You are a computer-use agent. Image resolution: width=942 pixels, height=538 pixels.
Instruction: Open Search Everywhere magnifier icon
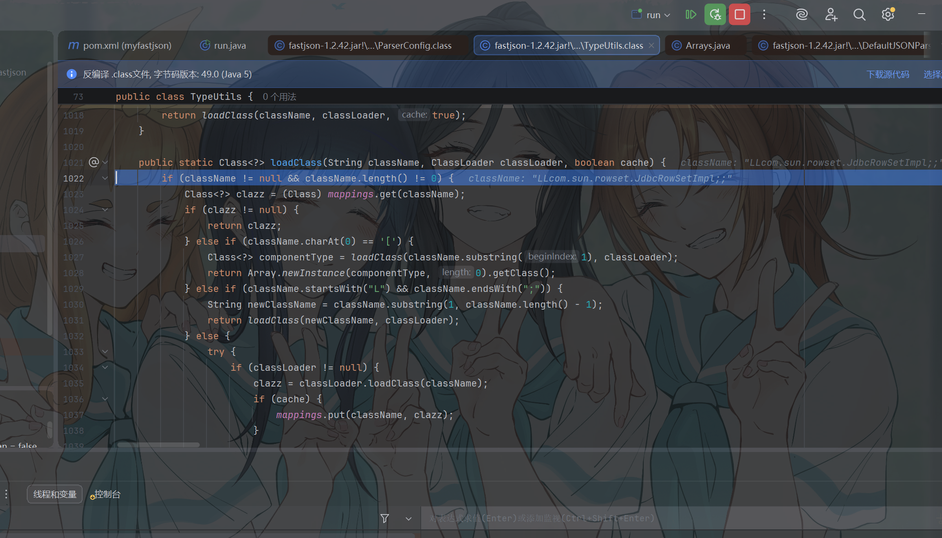(859, 15)
